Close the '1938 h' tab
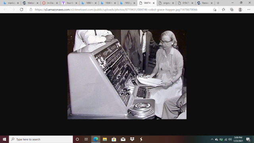The height and width of the screenshot is (143, 254). (x=115, y=3)
